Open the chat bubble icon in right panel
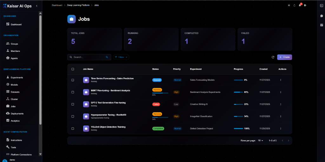325x162 pixels. (x=322, y=16)
